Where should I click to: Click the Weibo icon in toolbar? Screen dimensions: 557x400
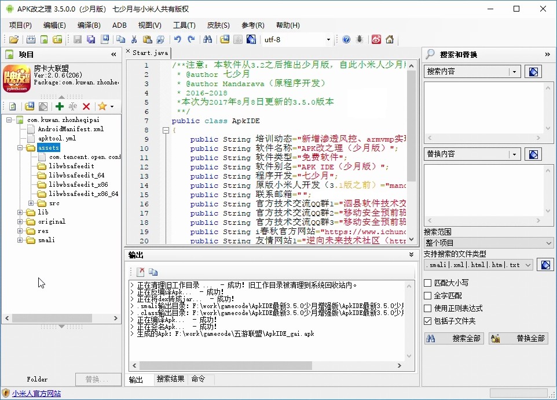point(376,39)
